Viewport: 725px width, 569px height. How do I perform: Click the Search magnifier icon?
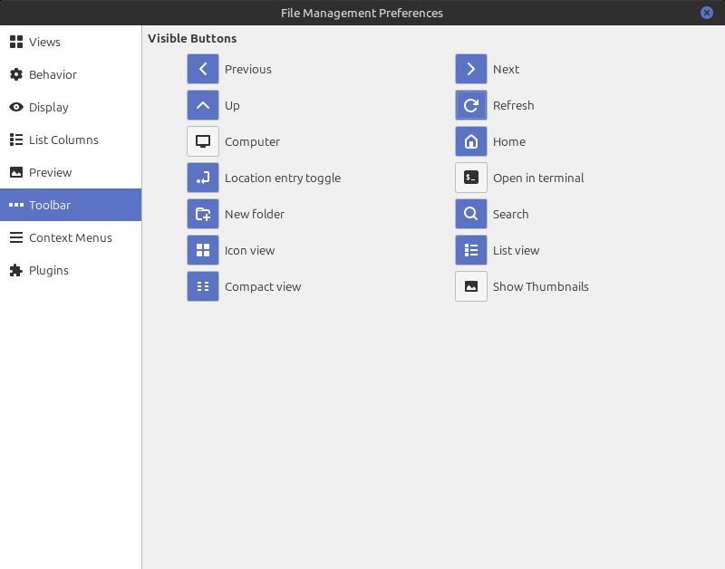pos(470,214)
